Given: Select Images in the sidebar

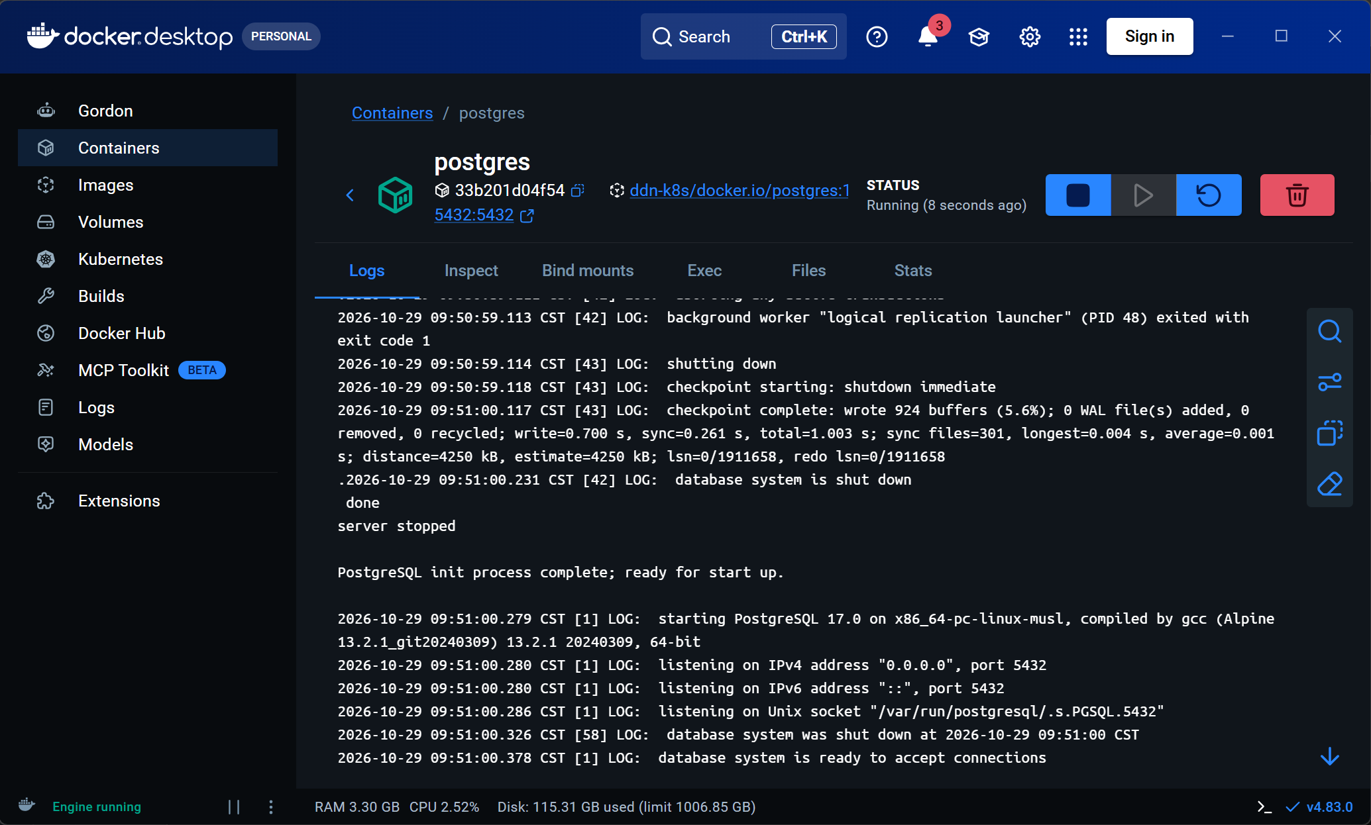Looking at the screenshot, I should tap(148, 185).
